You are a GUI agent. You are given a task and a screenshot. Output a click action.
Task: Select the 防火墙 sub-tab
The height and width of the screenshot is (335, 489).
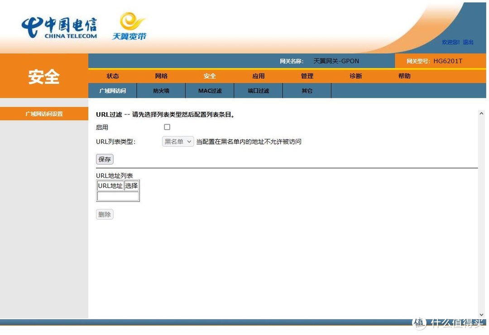(161, 91)
